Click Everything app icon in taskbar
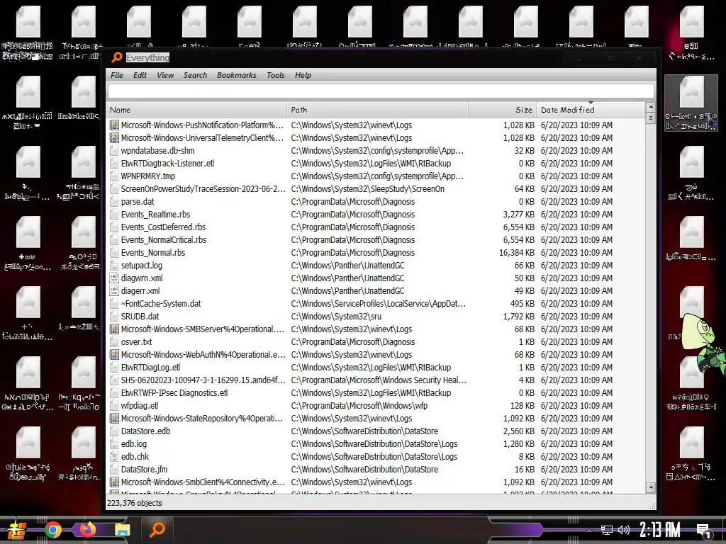Screen dimensions: 726x544 (157, 529)
